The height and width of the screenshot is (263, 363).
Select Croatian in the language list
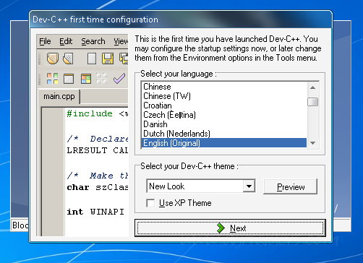[224, 105]
